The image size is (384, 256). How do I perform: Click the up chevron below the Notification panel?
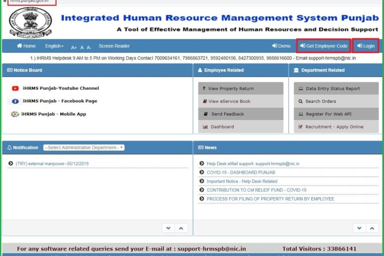point(181,228)
